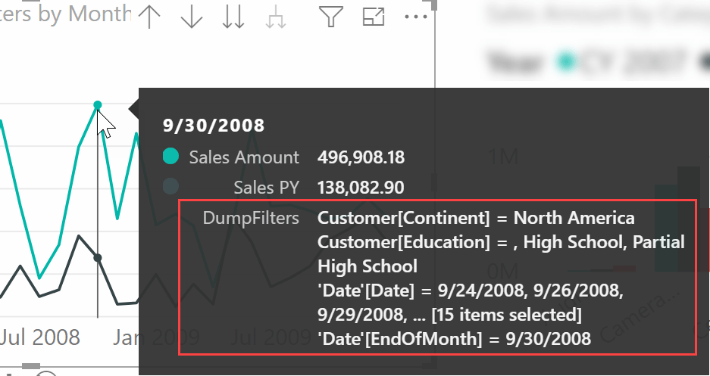Click the teal Sales Amount dot in the tooltip
The width and height of the screenshot is (710, 376).
click(170, 157)
